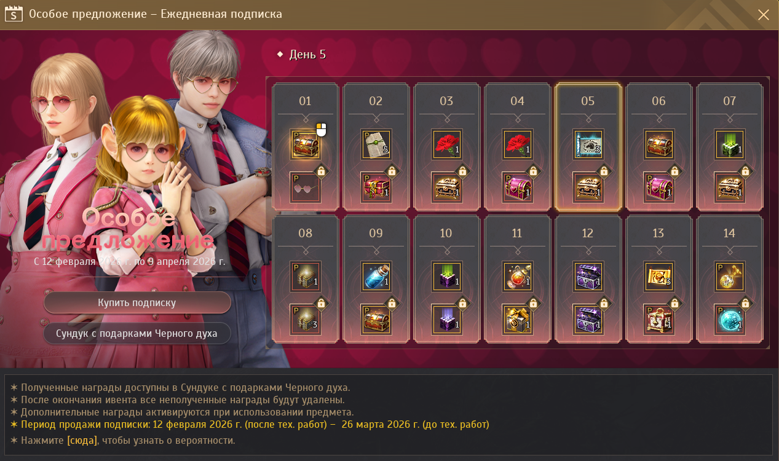This screenshot has width=779, height=461.
Task: Select the Day 13 golden coupon reward icon
Action: pos(658,277)
